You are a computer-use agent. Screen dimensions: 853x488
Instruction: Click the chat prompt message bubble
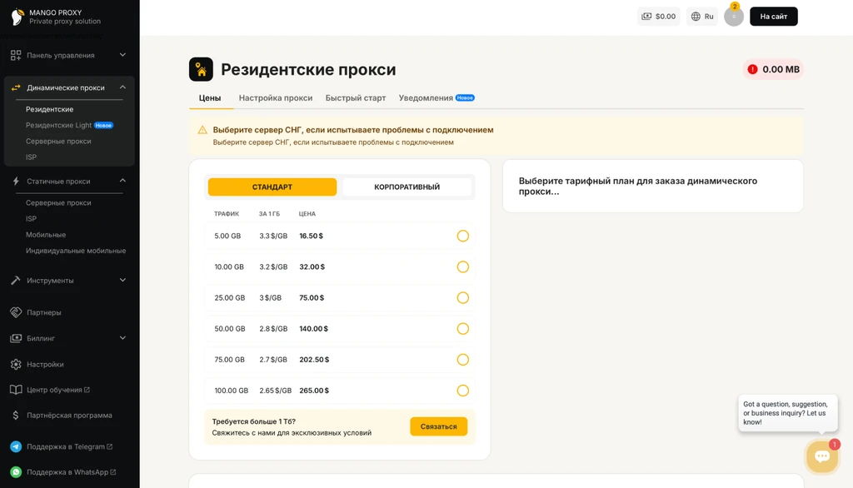point(788,413)
